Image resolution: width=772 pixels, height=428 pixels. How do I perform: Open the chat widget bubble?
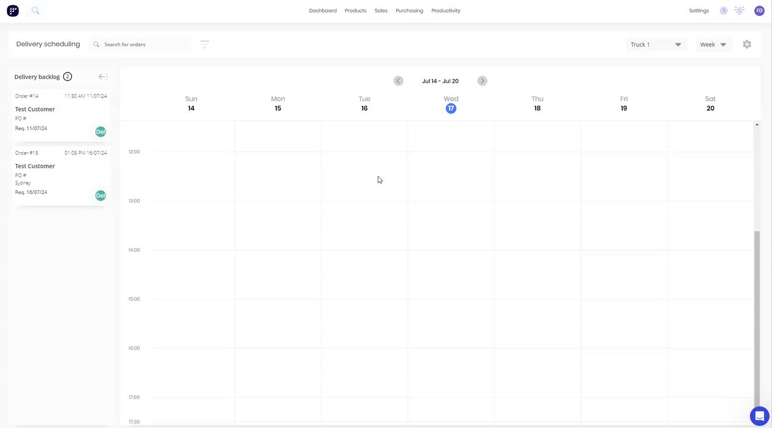[x=760, y=417]
